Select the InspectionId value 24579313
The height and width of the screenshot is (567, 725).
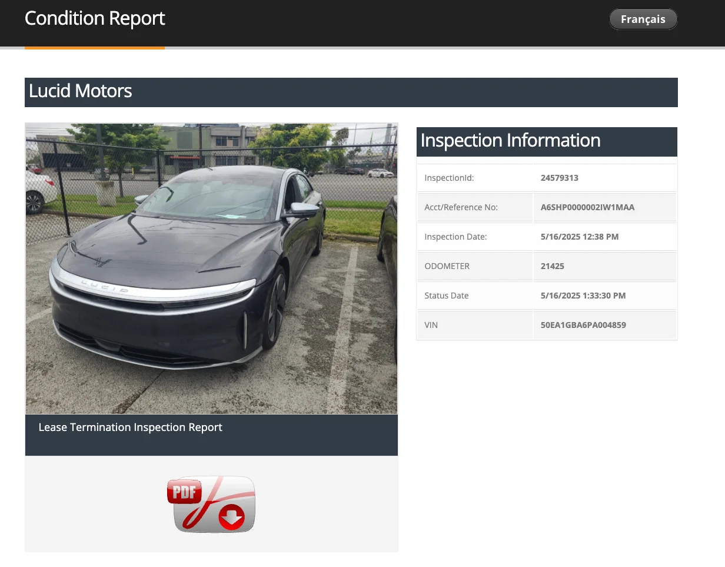click(x=560, y=178)
